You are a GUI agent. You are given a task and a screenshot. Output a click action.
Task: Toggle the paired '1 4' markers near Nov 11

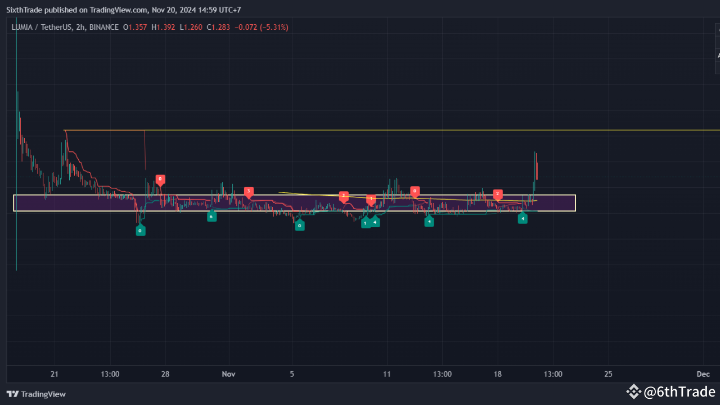pos(371,222)
